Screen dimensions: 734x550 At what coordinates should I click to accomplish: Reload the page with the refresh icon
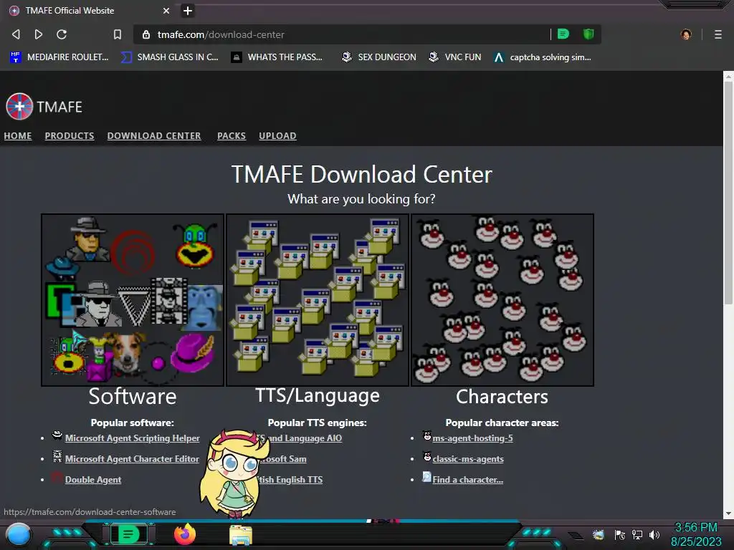coord(62,34)
